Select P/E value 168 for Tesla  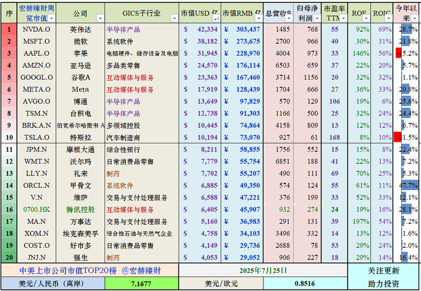334,137
